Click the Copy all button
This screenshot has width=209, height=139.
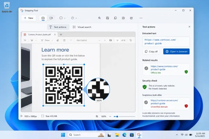point(151,51)
